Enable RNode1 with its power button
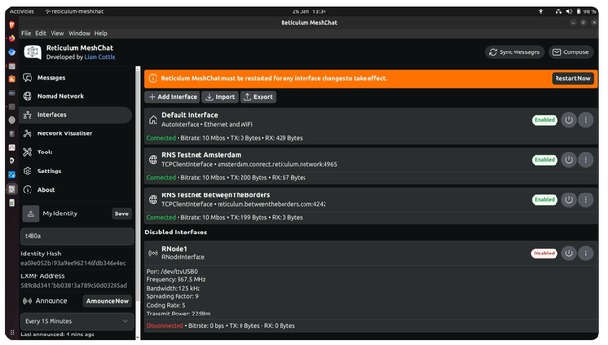608x345 pixels. tap(569, 254)
